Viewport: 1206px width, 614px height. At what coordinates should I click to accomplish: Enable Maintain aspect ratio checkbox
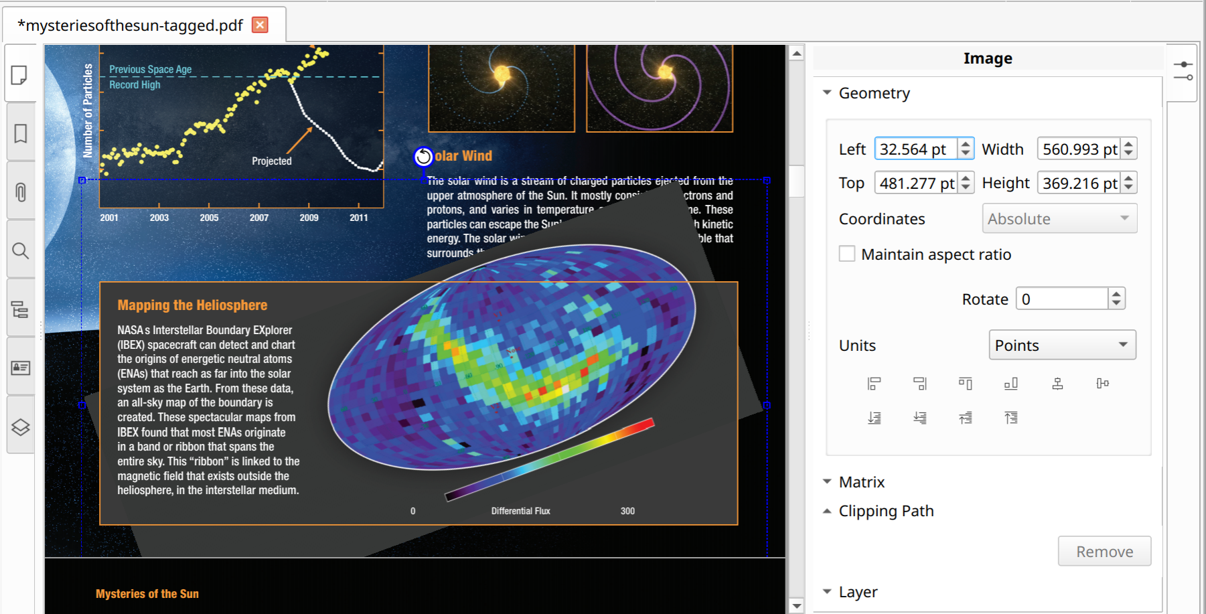847,254
